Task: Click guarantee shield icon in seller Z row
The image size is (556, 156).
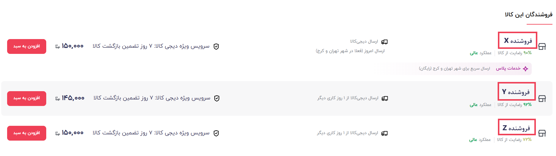Action: pyautogui.click(x=216, y=133)
